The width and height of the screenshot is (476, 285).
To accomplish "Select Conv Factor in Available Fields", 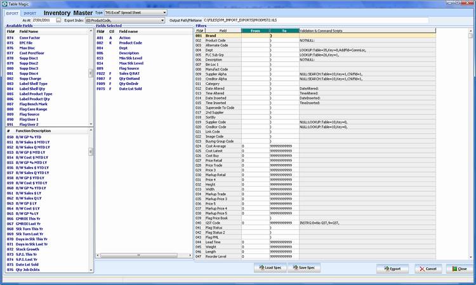I will coord(29,38).
